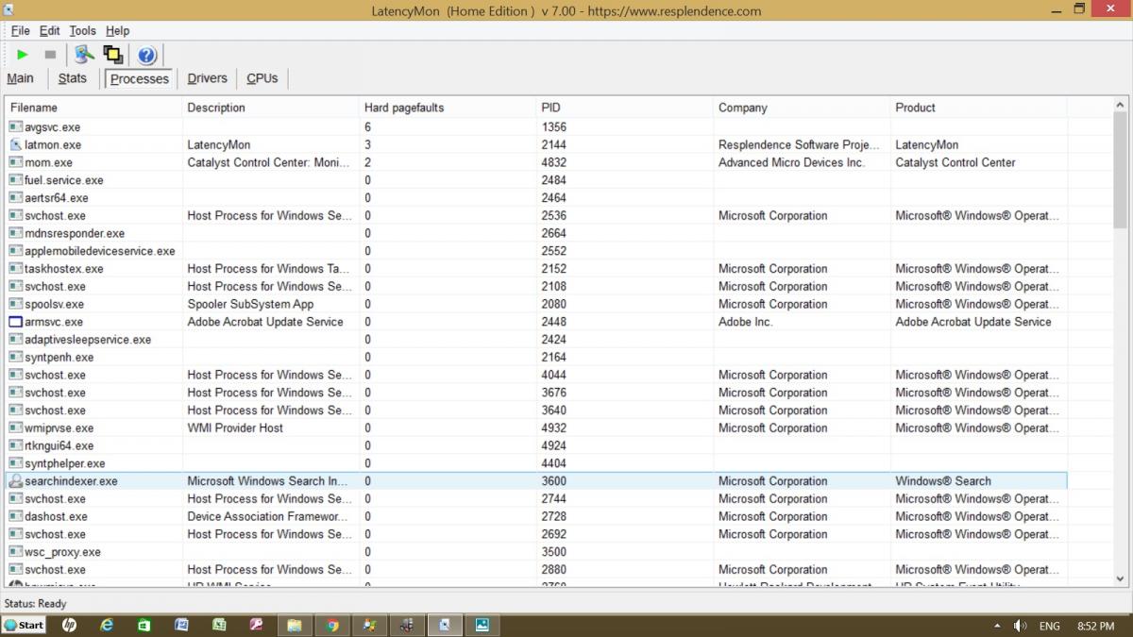Select the applemobiledeviceservice.exe row
Viewport: 1133px width, 637px height.
point(536,251)
